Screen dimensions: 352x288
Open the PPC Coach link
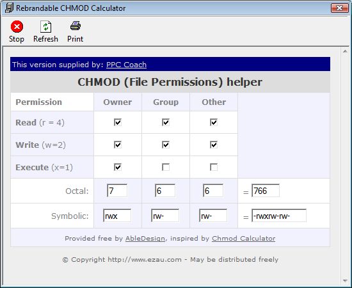[126, 65]
